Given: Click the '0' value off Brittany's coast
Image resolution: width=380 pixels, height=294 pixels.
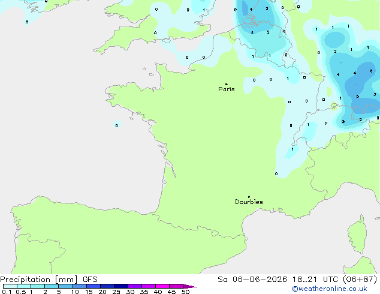Looking at the screenshot, I should 116,125.
